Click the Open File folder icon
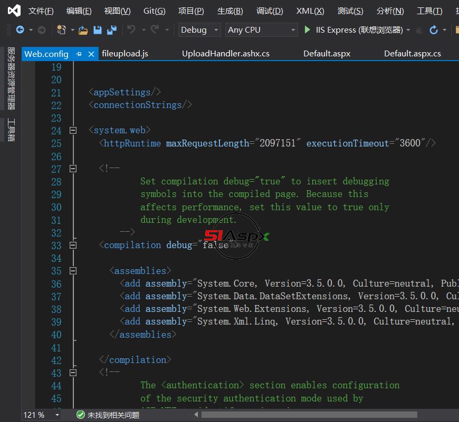 tap(83, 30)
